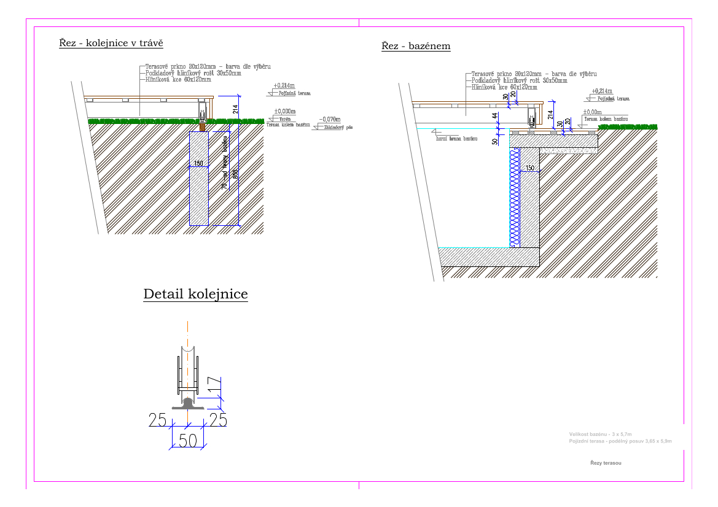This screenshot has width=718, height=507.
Task: Click the "Řez - kolejnice v trávě" heading
Action: pos(111,43)
